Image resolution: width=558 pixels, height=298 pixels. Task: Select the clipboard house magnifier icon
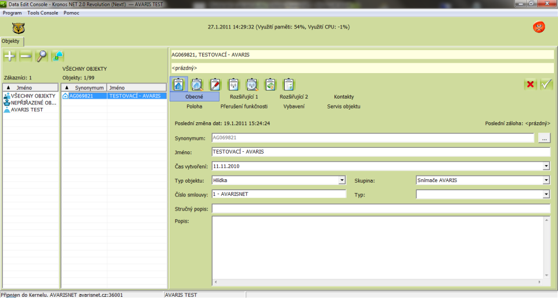coord(197,85)
